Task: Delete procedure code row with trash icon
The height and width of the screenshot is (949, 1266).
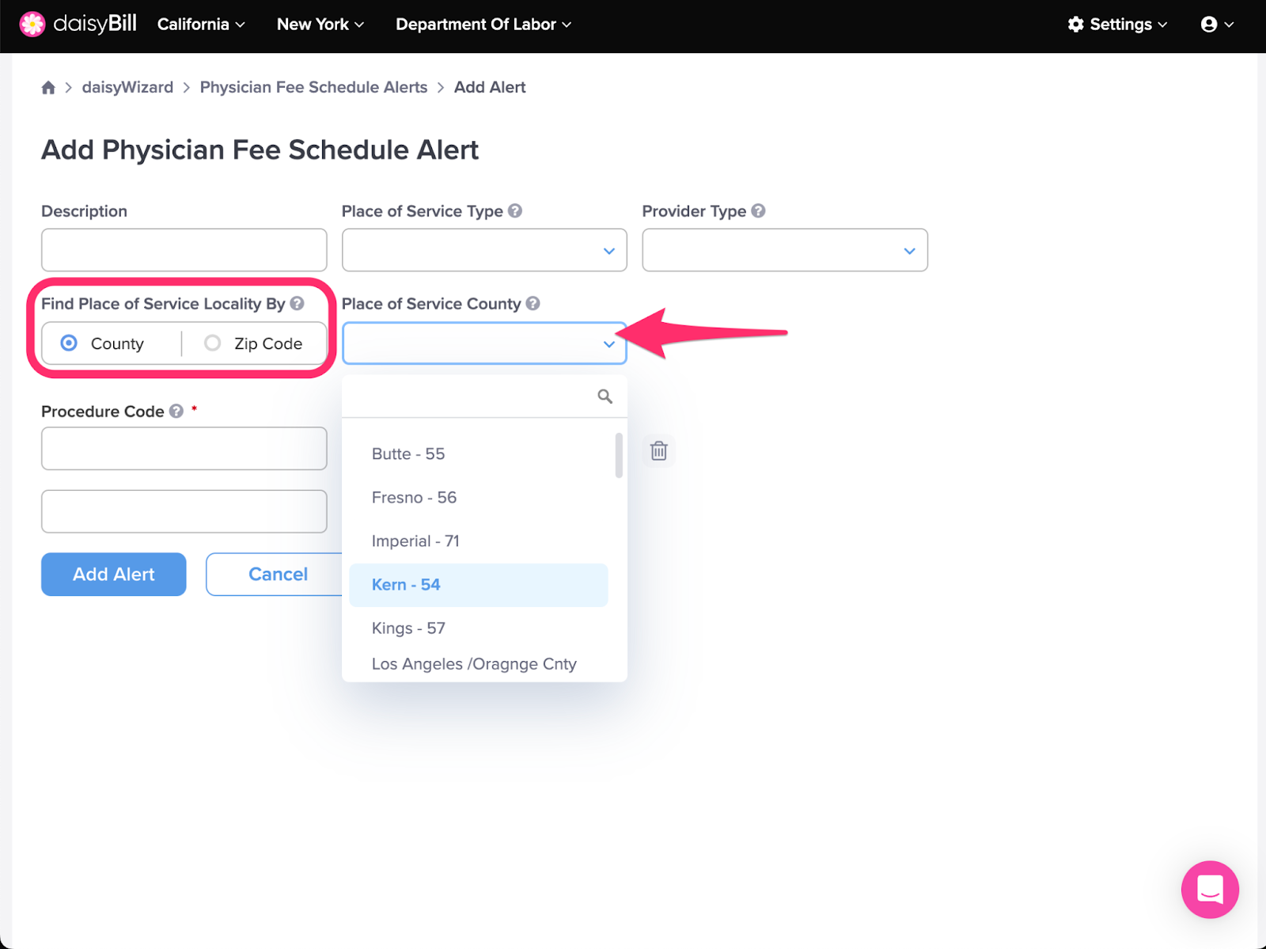Action: coord(658,450)
